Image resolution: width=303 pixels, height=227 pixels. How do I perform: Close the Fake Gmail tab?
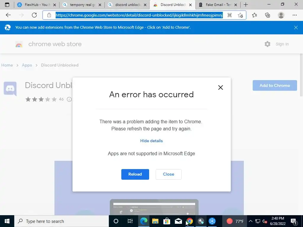point(236,5)
